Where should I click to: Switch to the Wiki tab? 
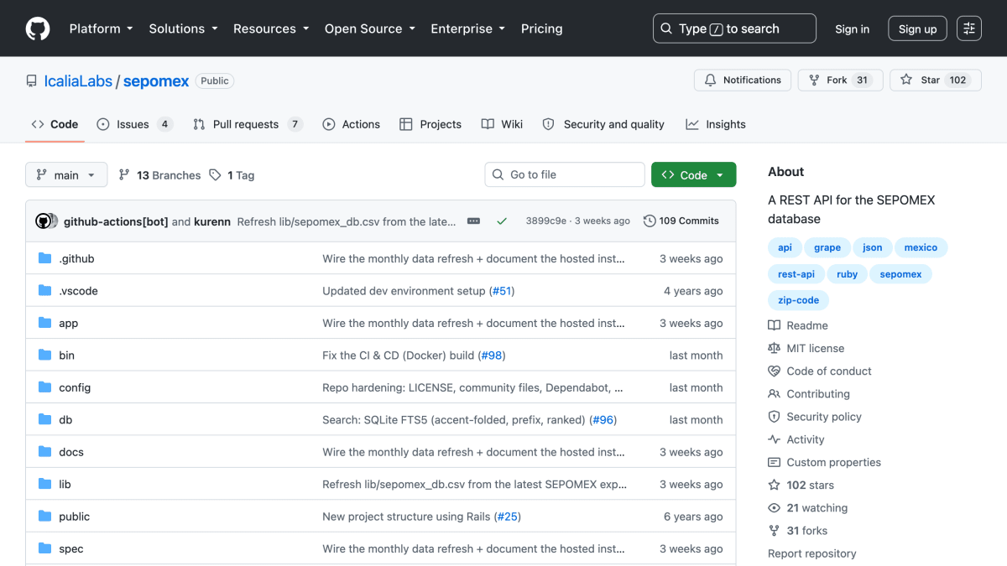pos(502,124)
